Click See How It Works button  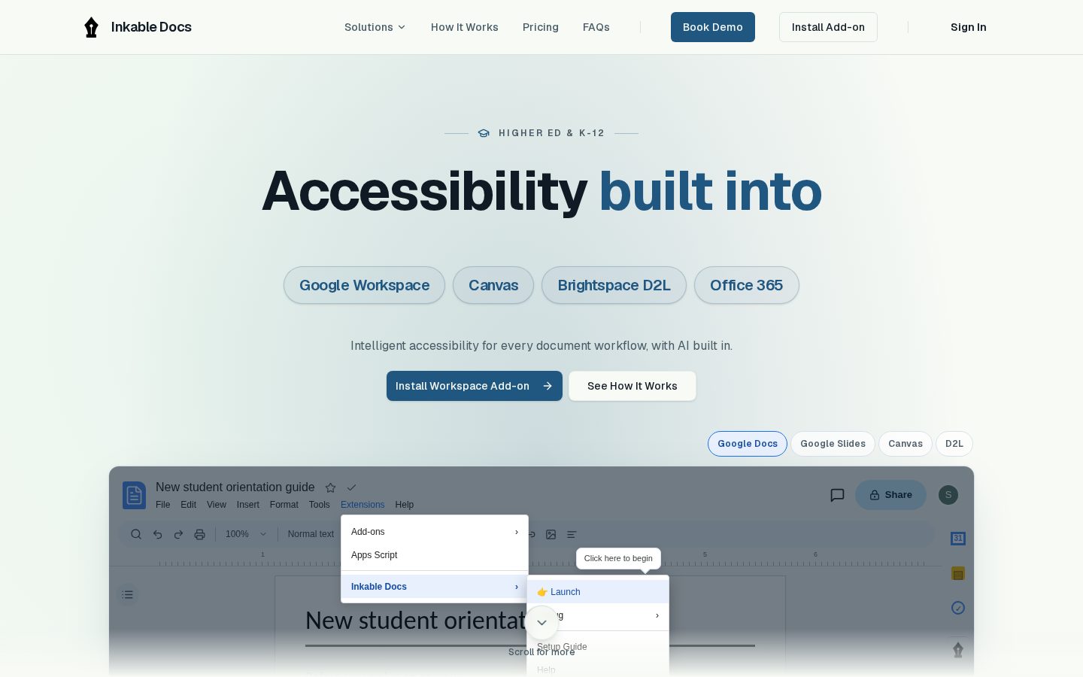click(x=633, y=386)
